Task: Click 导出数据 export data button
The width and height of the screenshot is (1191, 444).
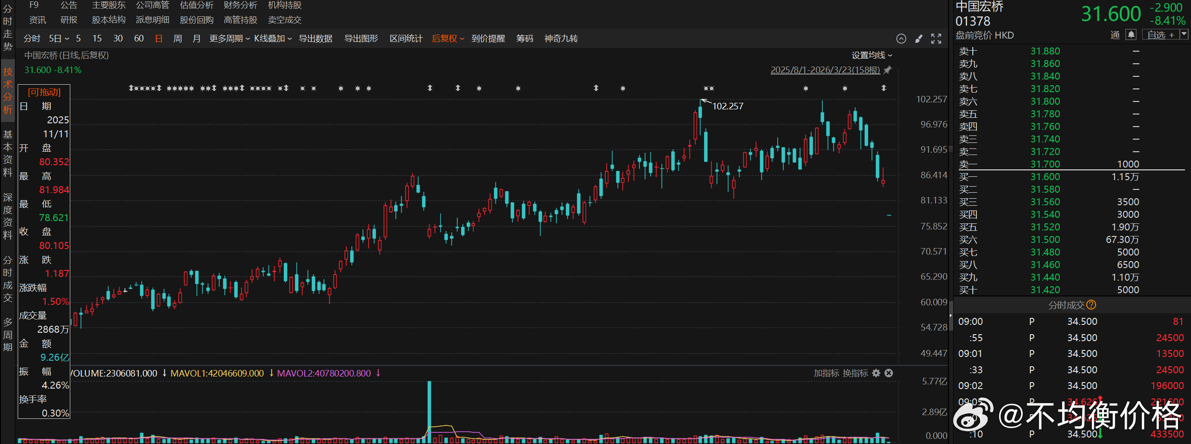Action: [316, 39]
